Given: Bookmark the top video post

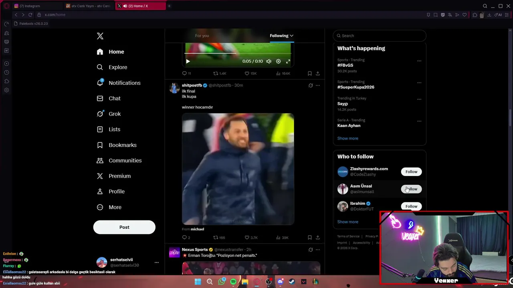Looking at the screenshot, I should [x=310, y=74].
